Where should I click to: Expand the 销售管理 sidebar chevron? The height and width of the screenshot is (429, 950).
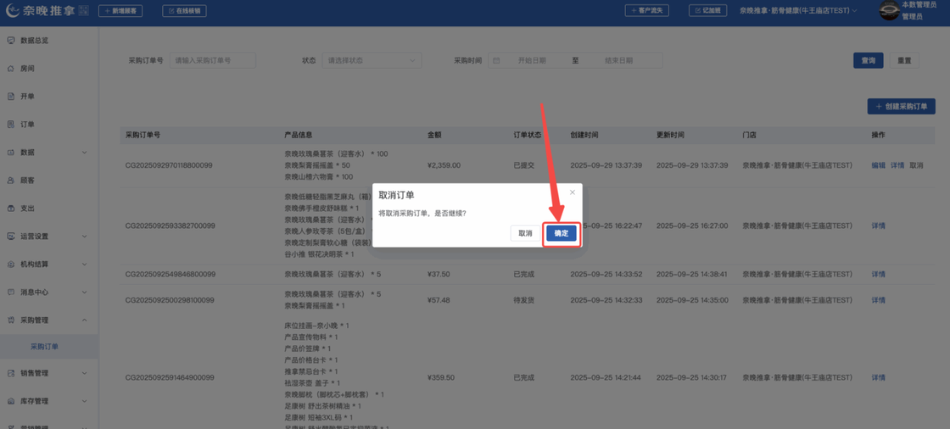(x=84, y=373)
